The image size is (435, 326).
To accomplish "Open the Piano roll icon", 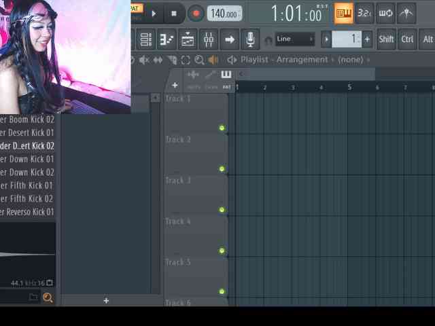I will [167, 39].
